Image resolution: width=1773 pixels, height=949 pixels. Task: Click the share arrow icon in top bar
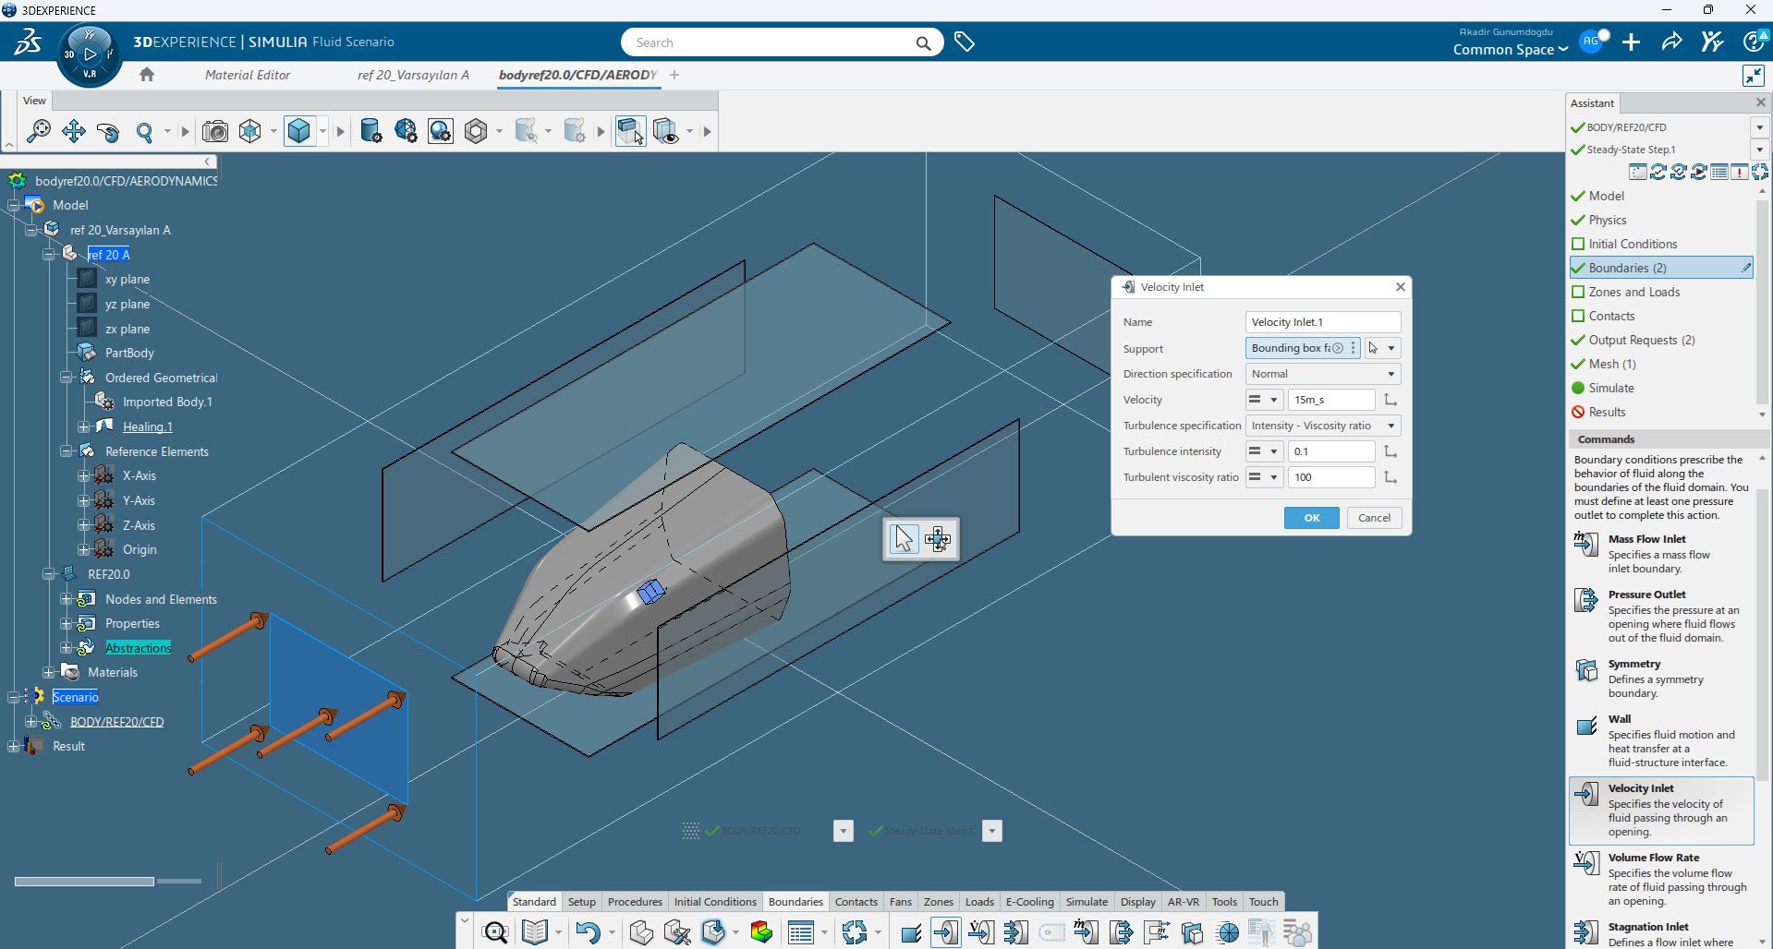point(1671,42)
